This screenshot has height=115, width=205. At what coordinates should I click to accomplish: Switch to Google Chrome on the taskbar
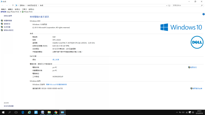(x=56, y=112)
